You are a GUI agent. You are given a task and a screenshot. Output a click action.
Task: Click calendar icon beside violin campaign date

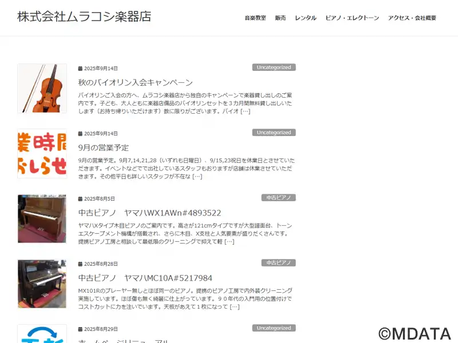click(80, 69)
